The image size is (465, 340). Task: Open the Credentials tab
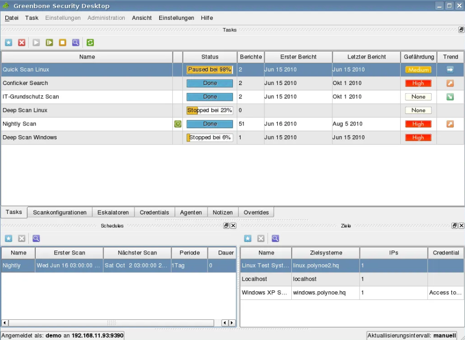pyautogui.click(x=154, y=212)
